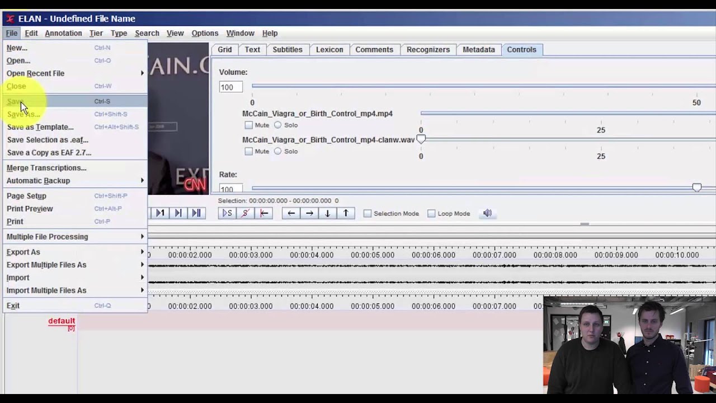Screen dimensions: 716x403
Task: Choose Save a Copy as EAF 2.7...
Action: [x=75, y=153]
